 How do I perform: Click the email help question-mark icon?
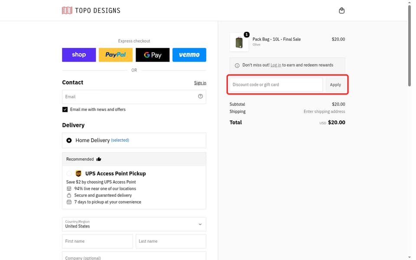[x=200, y=96]
